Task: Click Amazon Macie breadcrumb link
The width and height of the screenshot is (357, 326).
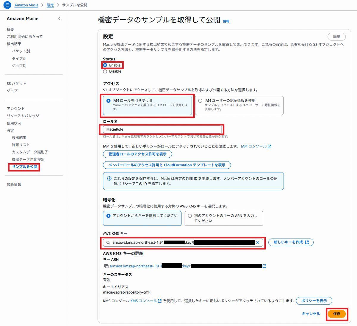Action: (x=26, y=5)
